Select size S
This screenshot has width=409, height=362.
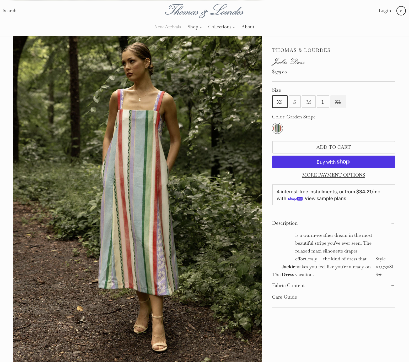click(295, 102)
